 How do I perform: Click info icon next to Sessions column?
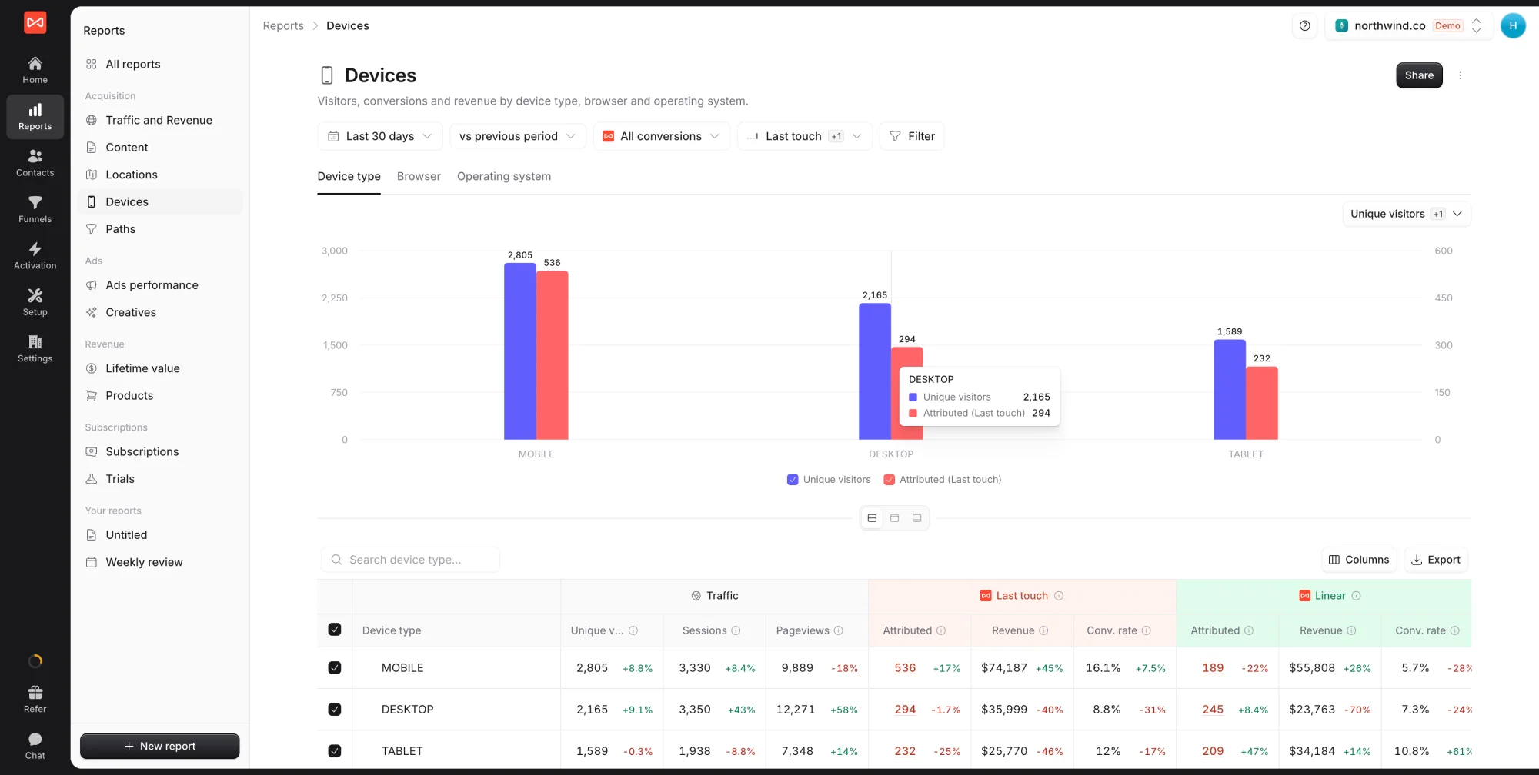[736, 630]
